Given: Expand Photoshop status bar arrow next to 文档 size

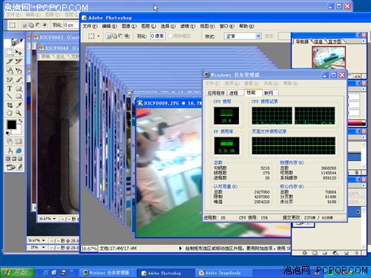Looking at the screenshot, I should [x=180, y=248].
